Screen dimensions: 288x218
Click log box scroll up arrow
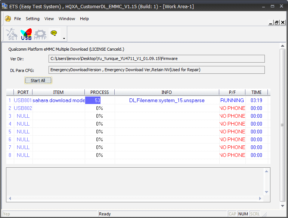(x=266, y=171)
